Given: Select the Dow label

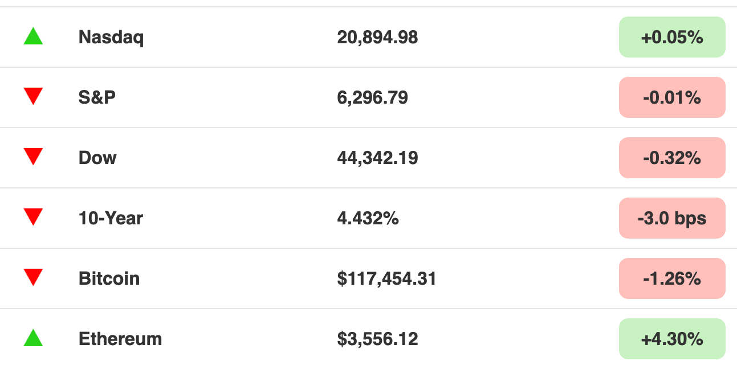Looking at the screenshot, I should pos(97,158).
